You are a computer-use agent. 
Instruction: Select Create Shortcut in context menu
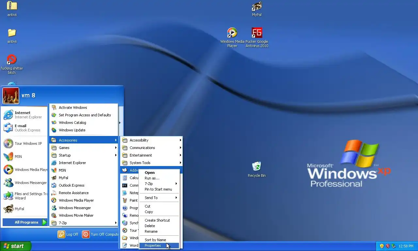pos(159,220)
